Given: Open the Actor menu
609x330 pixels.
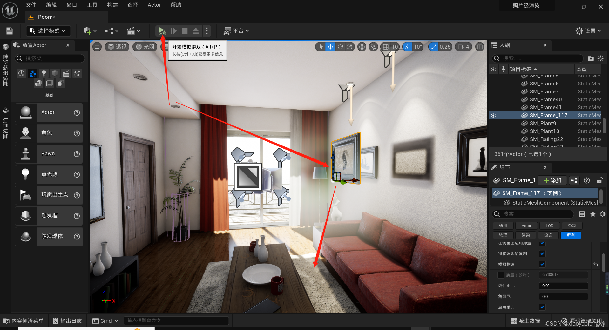Looking at the screenshot, I should [x=154, y=5].
